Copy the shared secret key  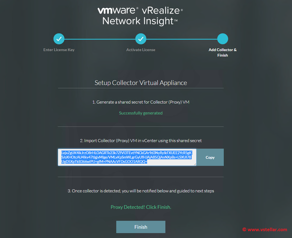tap(210, 157)
